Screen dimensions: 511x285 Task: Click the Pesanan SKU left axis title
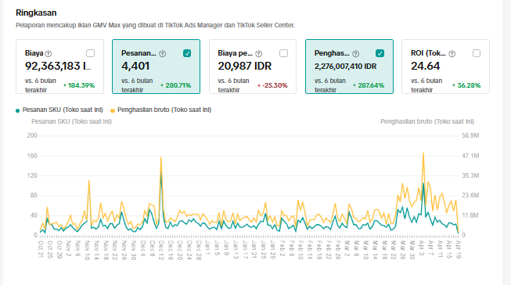(x=71, y=121)
